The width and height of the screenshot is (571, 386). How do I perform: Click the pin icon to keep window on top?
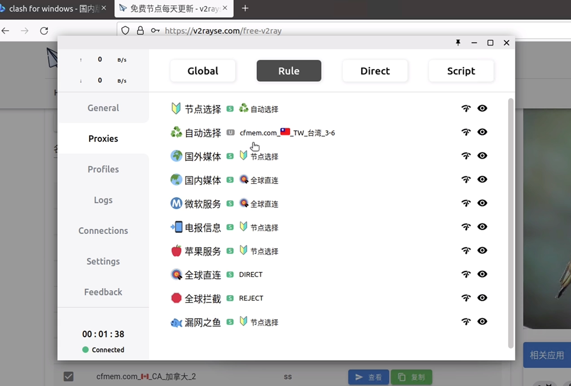[458, 43]
